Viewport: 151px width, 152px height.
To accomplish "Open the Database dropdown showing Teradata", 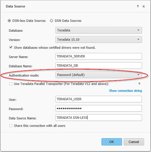I will (99, 30).
